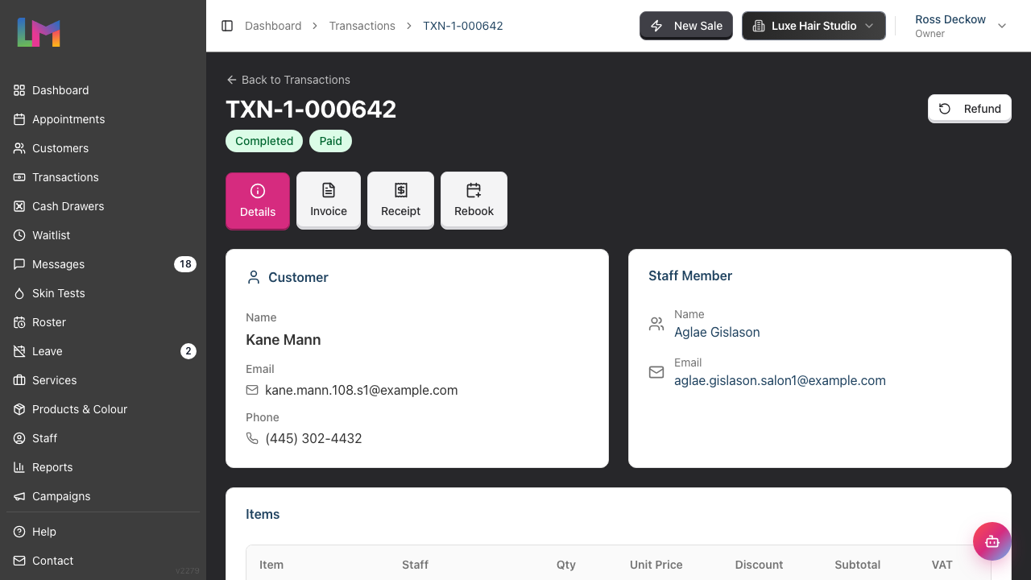Screen dimensions: 1031x580
Task: Click the Campaigns megaphone icon
Action: [x=19, y=496]
